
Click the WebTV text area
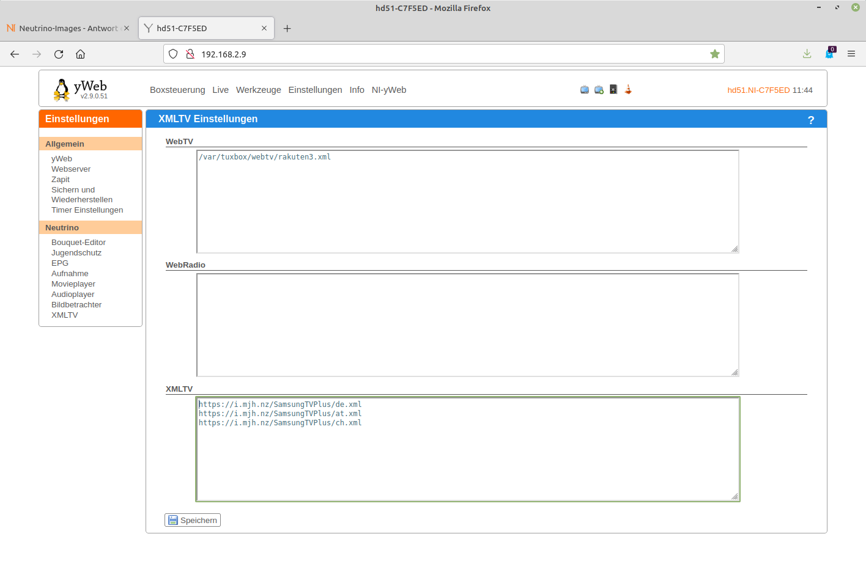(x=467, y=202)
